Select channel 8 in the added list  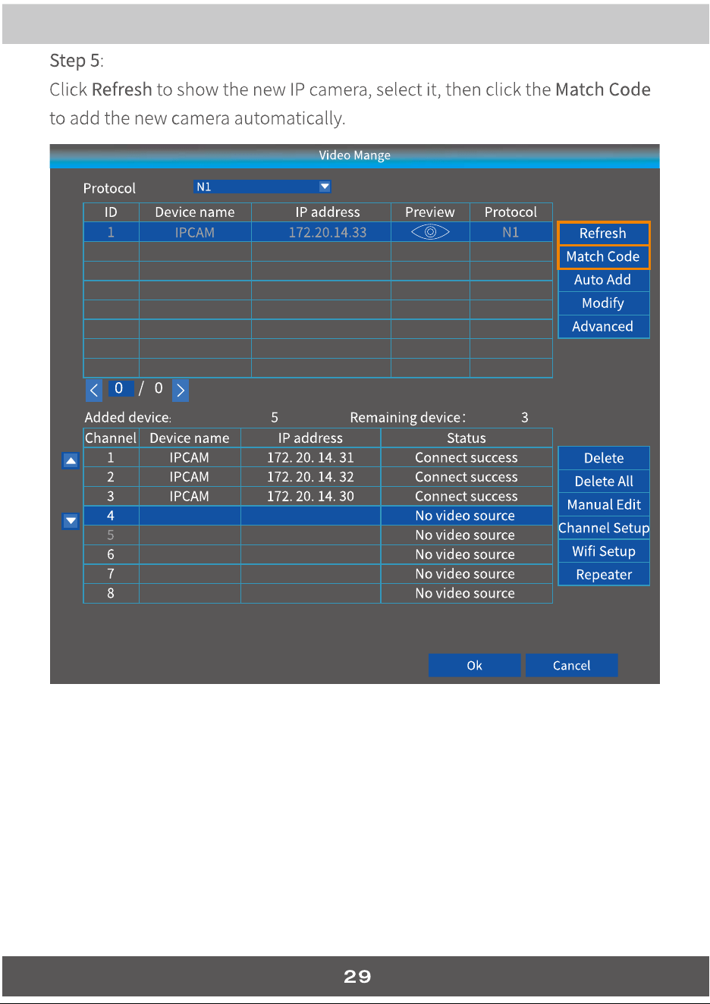318,593
